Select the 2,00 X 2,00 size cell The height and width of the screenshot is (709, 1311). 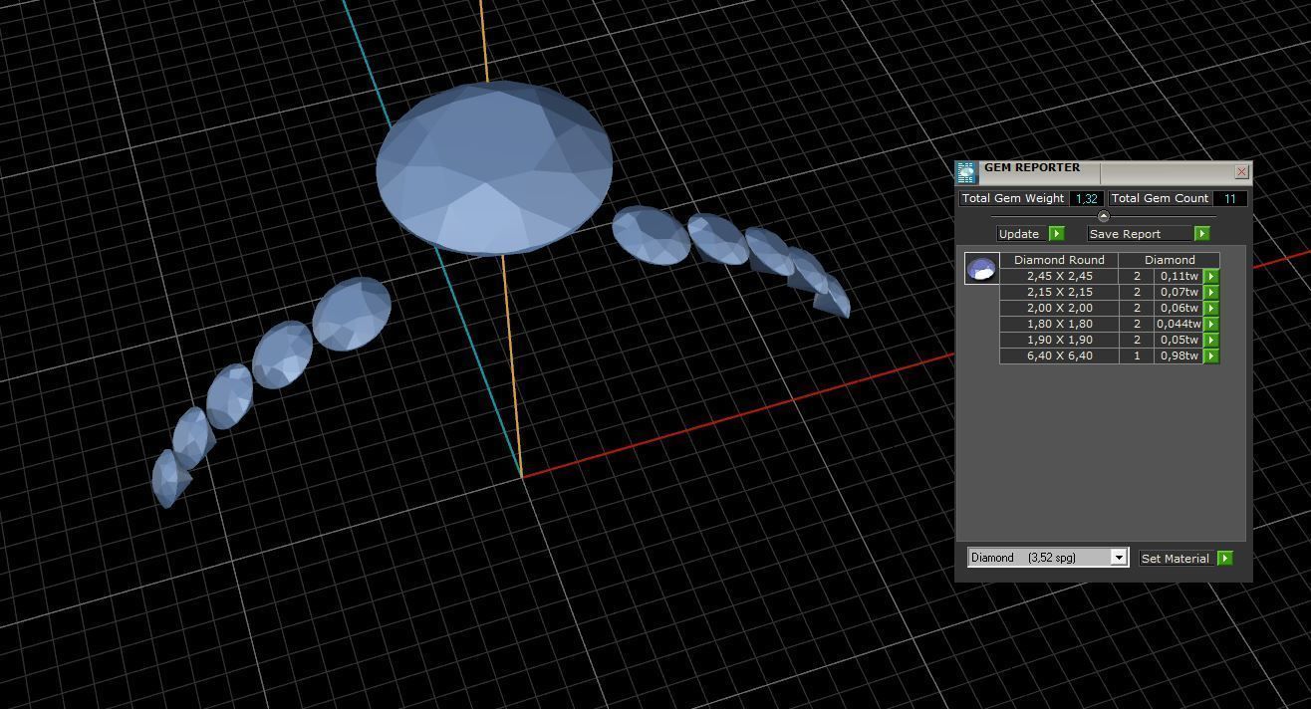point(1059,308)
